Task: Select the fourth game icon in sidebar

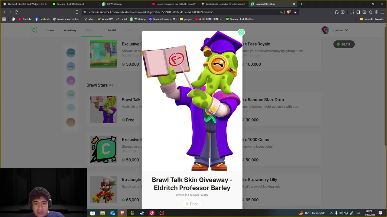Action: pos(71,94)
